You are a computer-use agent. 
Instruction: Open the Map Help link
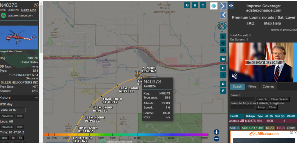point(272,23)
